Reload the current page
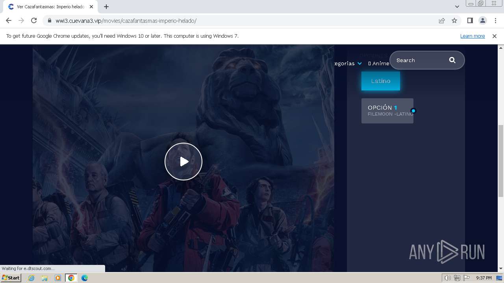This screenshot has height=283, width=504. click(x=34, y=20)
